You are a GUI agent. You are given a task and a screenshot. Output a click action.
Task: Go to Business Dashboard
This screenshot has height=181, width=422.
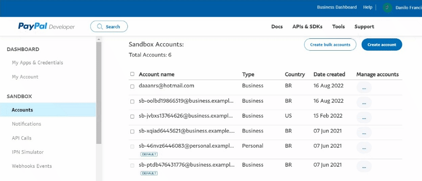pyautogui.click(x=337, y=7)
